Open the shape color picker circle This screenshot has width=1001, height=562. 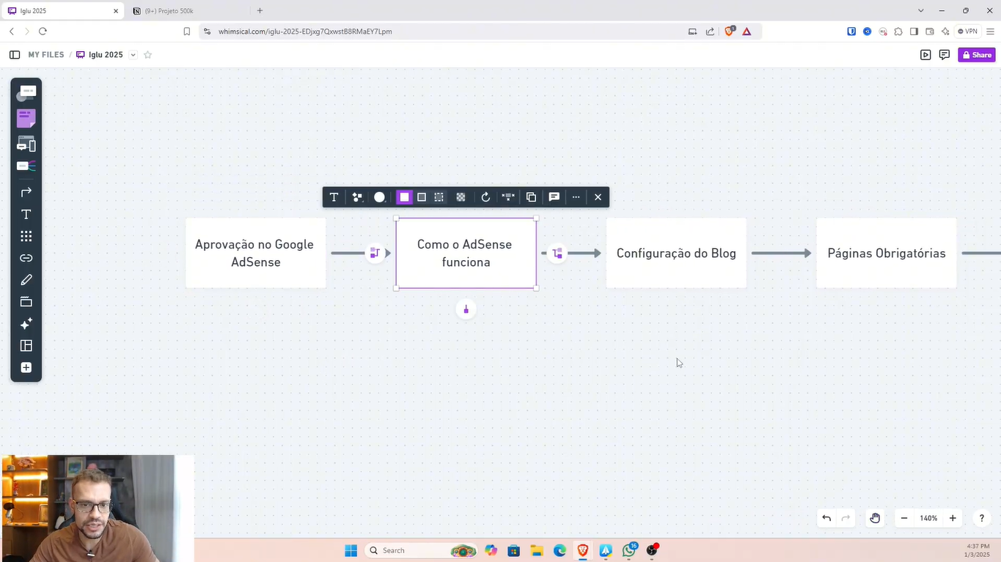pos(379,197)
